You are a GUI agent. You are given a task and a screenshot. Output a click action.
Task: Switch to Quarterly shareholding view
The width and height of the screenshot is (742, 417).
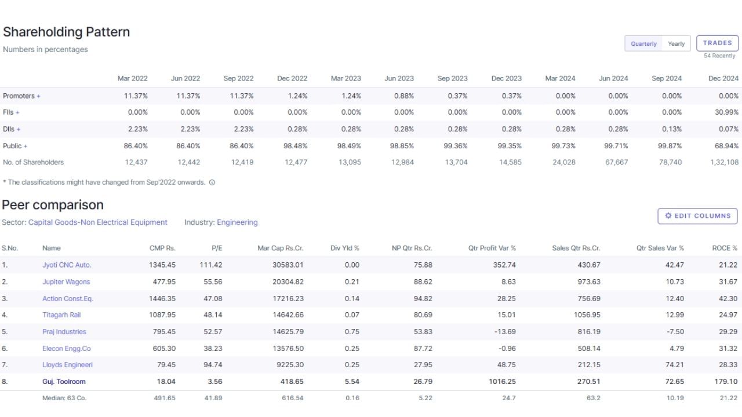click(643, 44)
